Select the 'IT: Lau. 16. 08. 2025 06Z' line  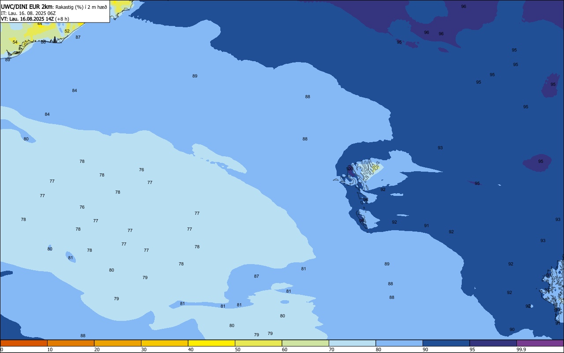[28, 13]
